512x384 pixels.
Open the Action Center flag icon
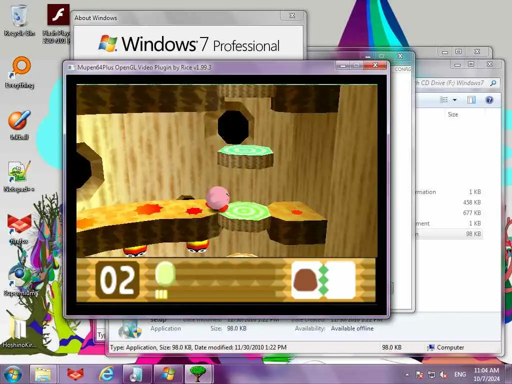click(x=419, y=374)
